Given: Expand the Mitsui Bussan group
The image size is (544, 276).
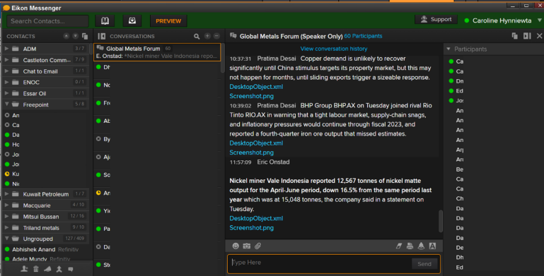Looking at the screenshot, I should tap(6, 217).
